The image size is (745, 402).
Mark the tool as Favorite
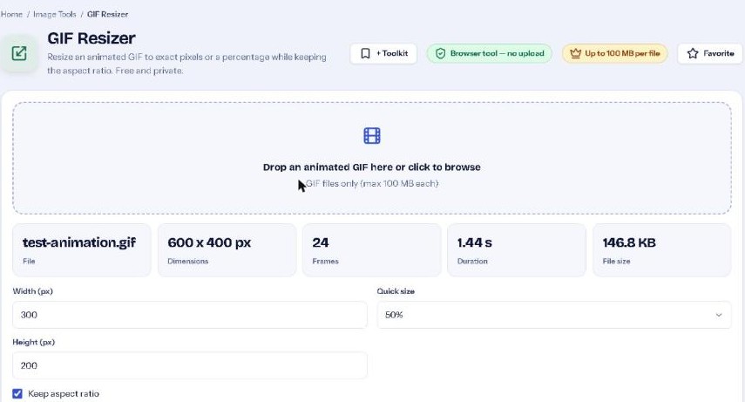[x=710, y=53]
